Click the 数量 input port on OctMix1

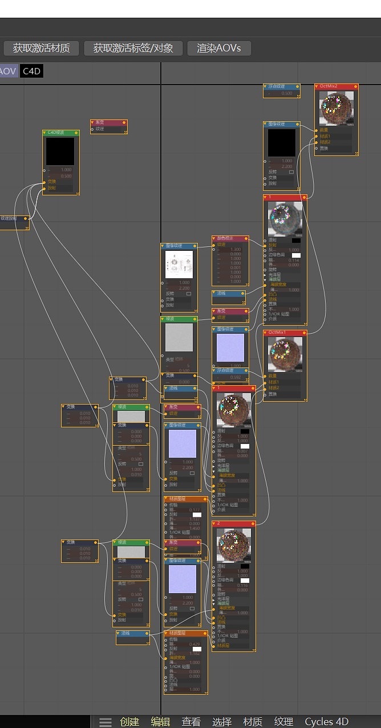[x=265, y=376]
